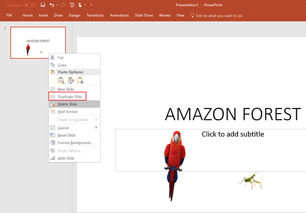Select the green mantis image on slide
The height and width of the screenshot is (213, 306).
coord(251,180)
